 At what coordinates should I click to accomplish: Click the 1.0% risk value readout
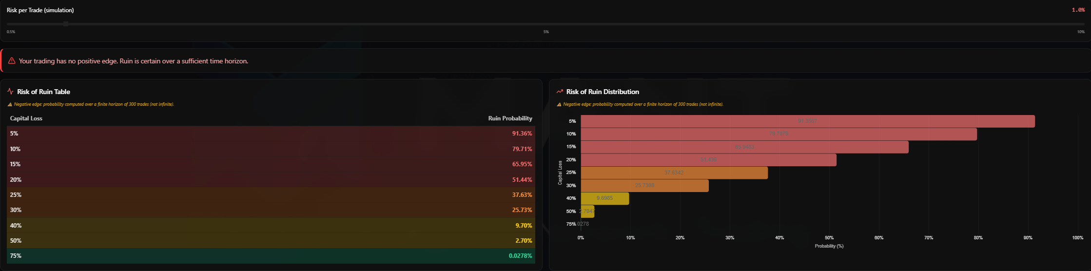(1078, 10)
